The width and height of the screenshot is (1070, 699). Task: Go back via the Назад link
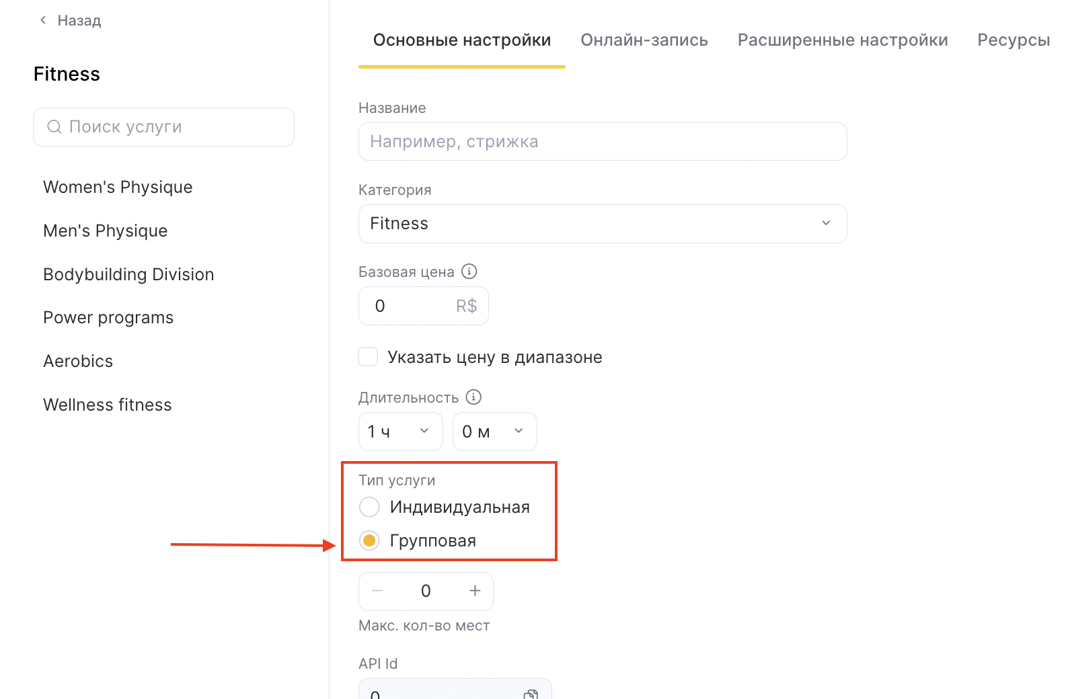click(79, 21)
